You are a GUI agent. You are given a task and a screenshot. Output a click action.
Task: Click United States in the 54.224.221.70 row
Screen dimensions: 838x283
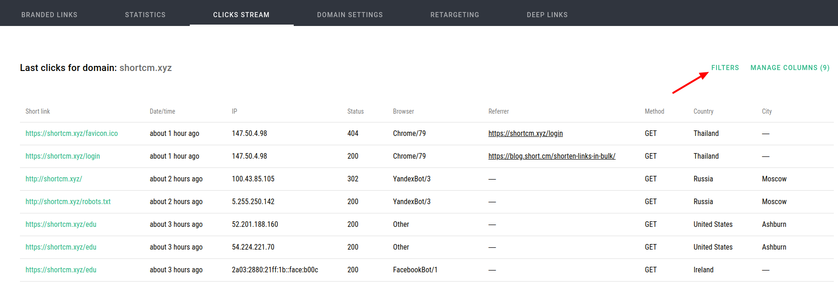coord(713,247)
